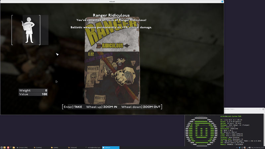Click the 'Ranger Ridiculous' title text

pyautogui.click(x=111, y=15)
